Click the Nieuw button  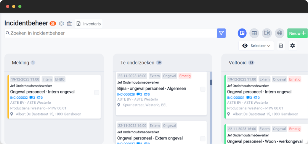[x=297, y=33]
